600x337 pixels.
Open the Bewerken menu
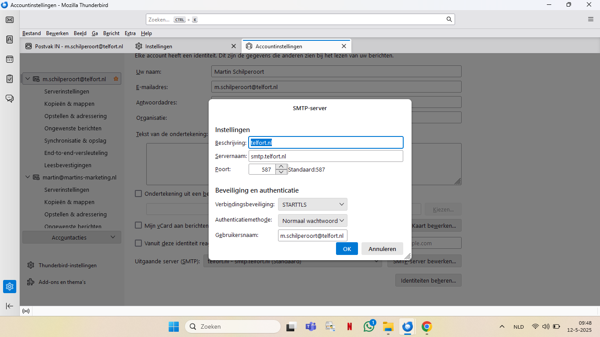click(x=57, y=33)
